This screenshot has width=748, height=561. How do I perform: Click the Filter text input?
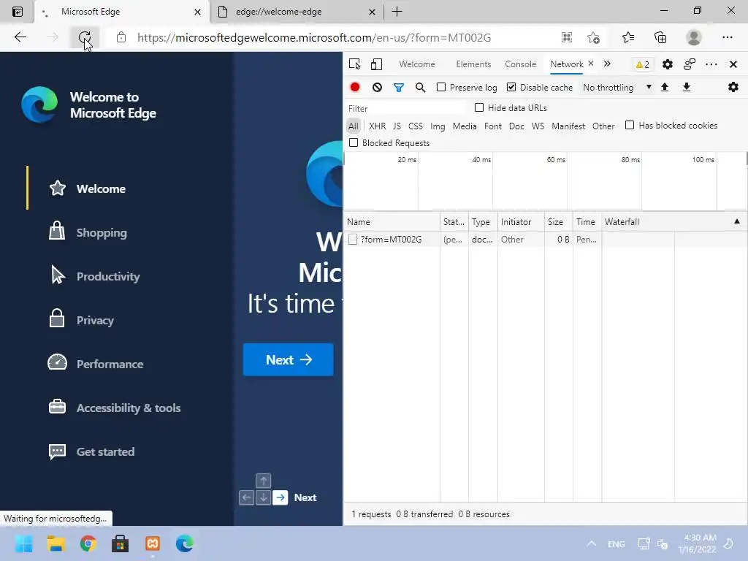point(407,108)
